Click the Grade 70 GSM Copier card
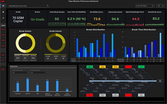This screenshot has height=104, width=167. pyautogui.click(x=18, y=18)
